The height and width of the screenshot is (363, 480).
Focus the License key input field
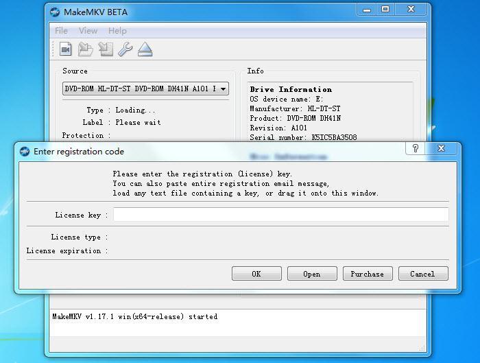(280, 214)
